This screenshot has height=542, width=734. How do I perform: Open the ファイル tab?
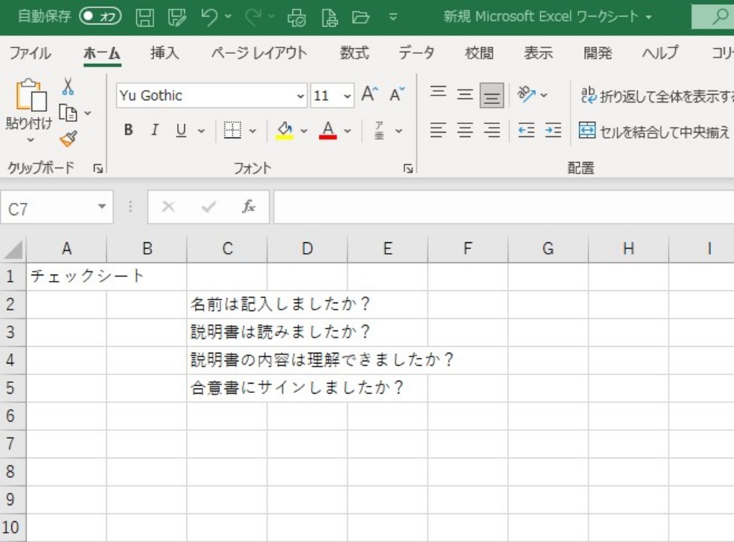30,53
